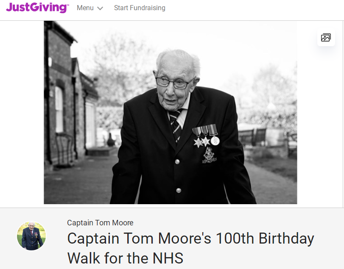Viewport: 344px width, 269px height.
Task: Click the three medals on the jacket
Action: [206, 136]
